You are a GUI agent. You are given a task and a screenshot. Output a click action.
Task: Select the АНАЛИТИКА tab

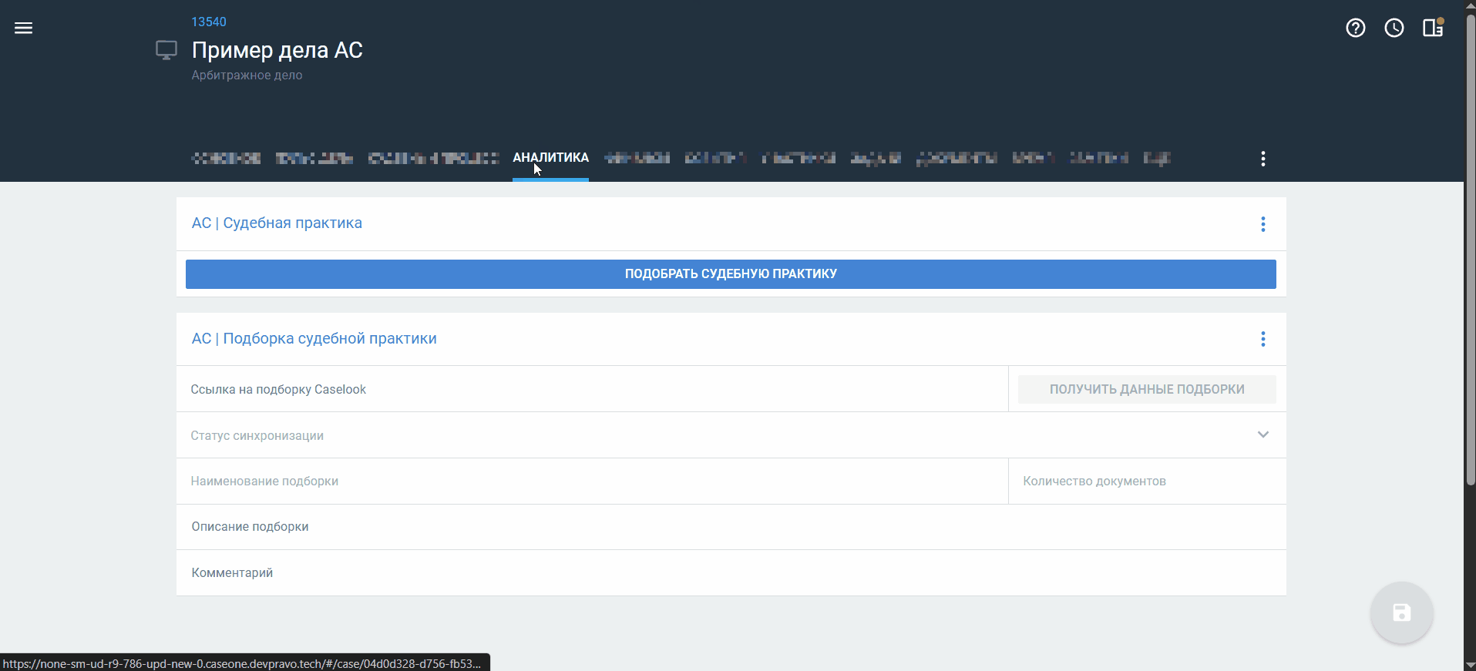tap(550, 158)
